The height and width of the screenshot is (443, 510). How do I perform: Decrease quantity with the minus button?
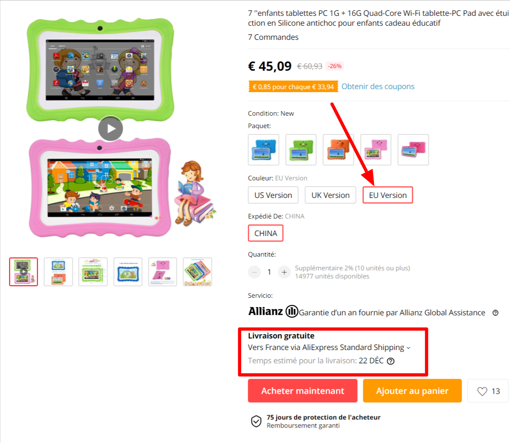pyautogui.click(x=254, y=272)
